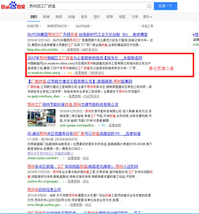The image size is (199, 214).
Task: Open 百度快照 for cn.made-in-china.com result
Action: pos(81,73)
